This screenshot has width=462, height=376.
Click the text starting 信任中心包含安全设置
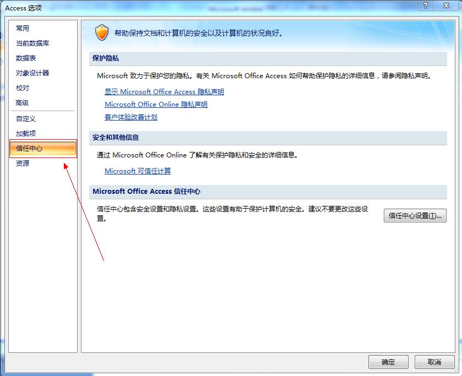pyautogui.click(x=232, y=214)
